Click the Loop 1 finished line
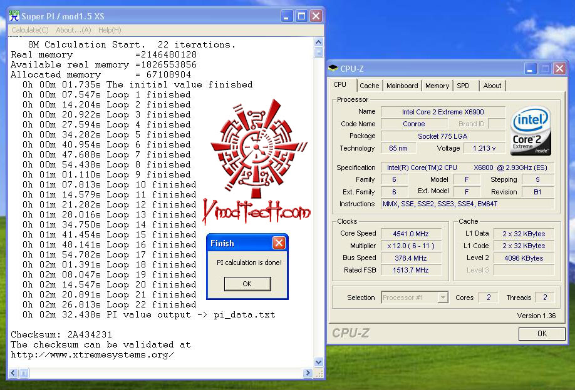 [106, 94]
